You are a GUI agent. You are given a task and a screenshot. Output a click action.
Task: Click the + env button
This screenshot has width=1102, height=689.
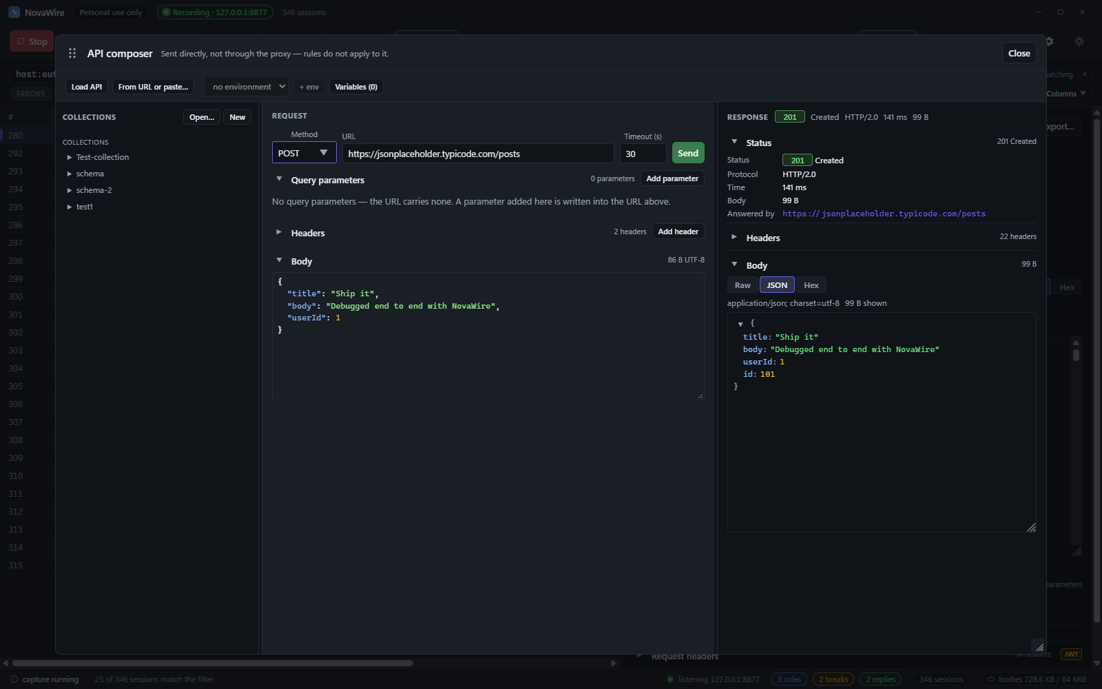click(309, 87)
